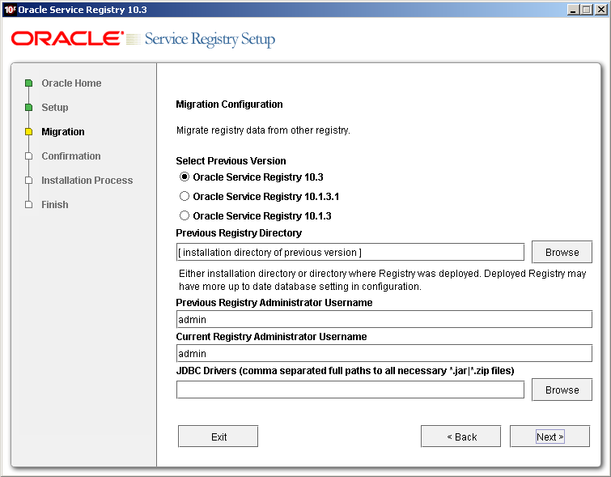Viewport: 611px width, 477px height.
Task: Click the Finish step marker
Action: click(x=29, y=204)
